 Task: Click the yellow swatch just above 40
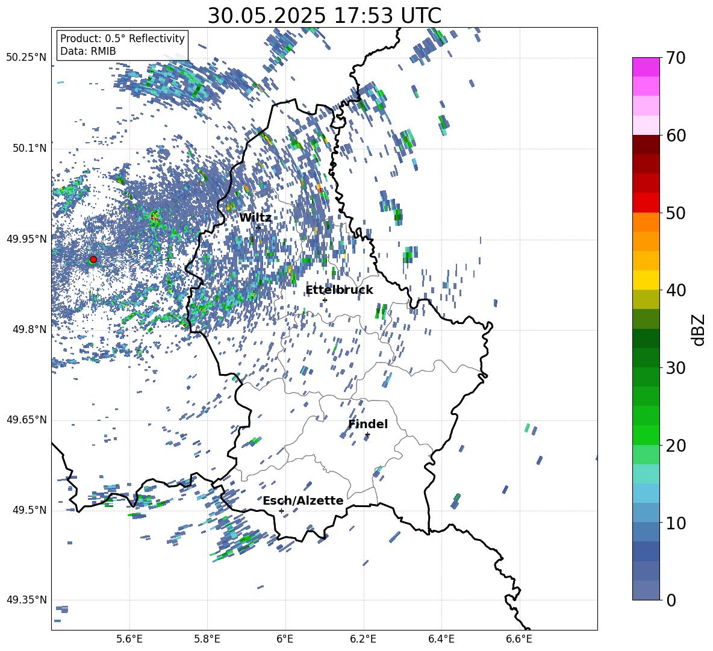[x=646, y=279]
